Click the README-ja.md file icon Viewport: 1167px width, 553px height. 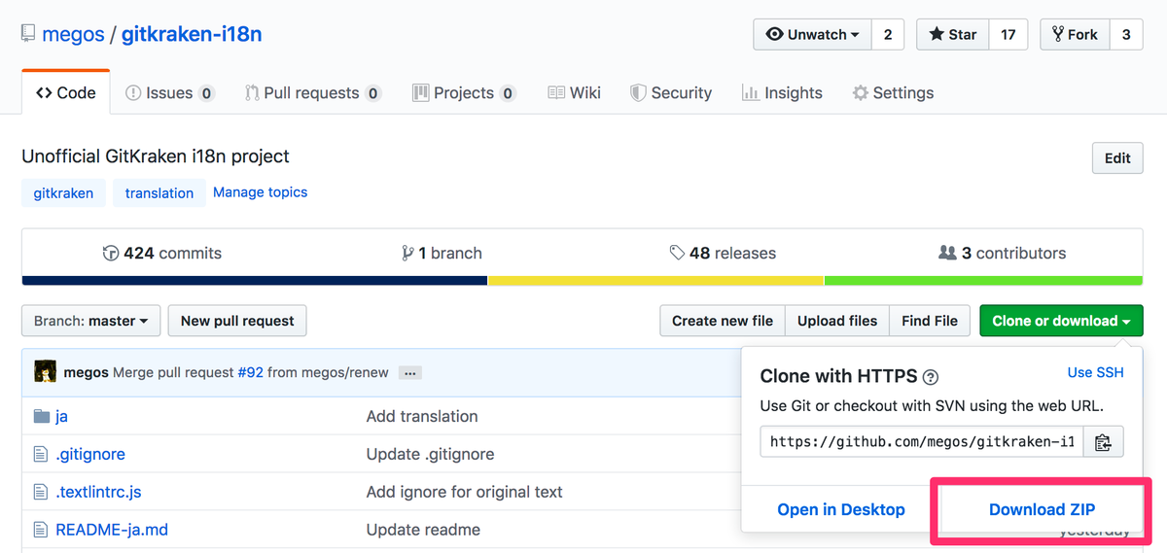tap(40, 530)
